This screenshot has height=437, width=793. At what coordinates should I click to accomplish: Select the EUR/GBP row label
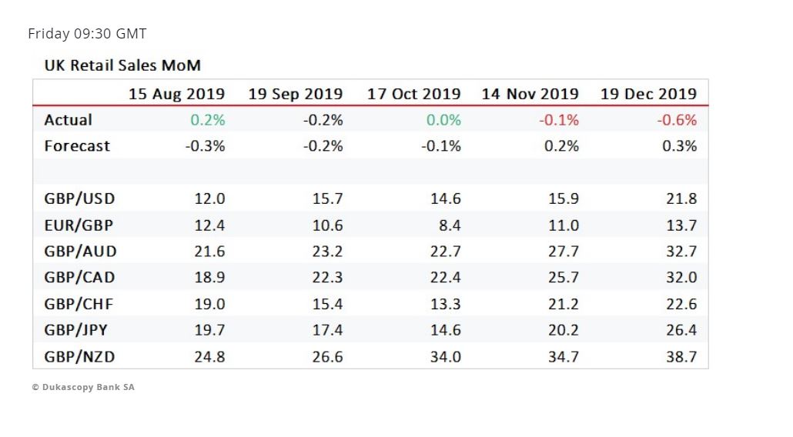tap(79, 225)
